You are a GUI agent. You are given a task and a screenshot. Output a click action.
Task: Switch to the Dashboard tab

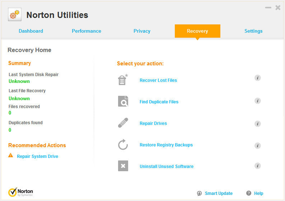(31, 31)
